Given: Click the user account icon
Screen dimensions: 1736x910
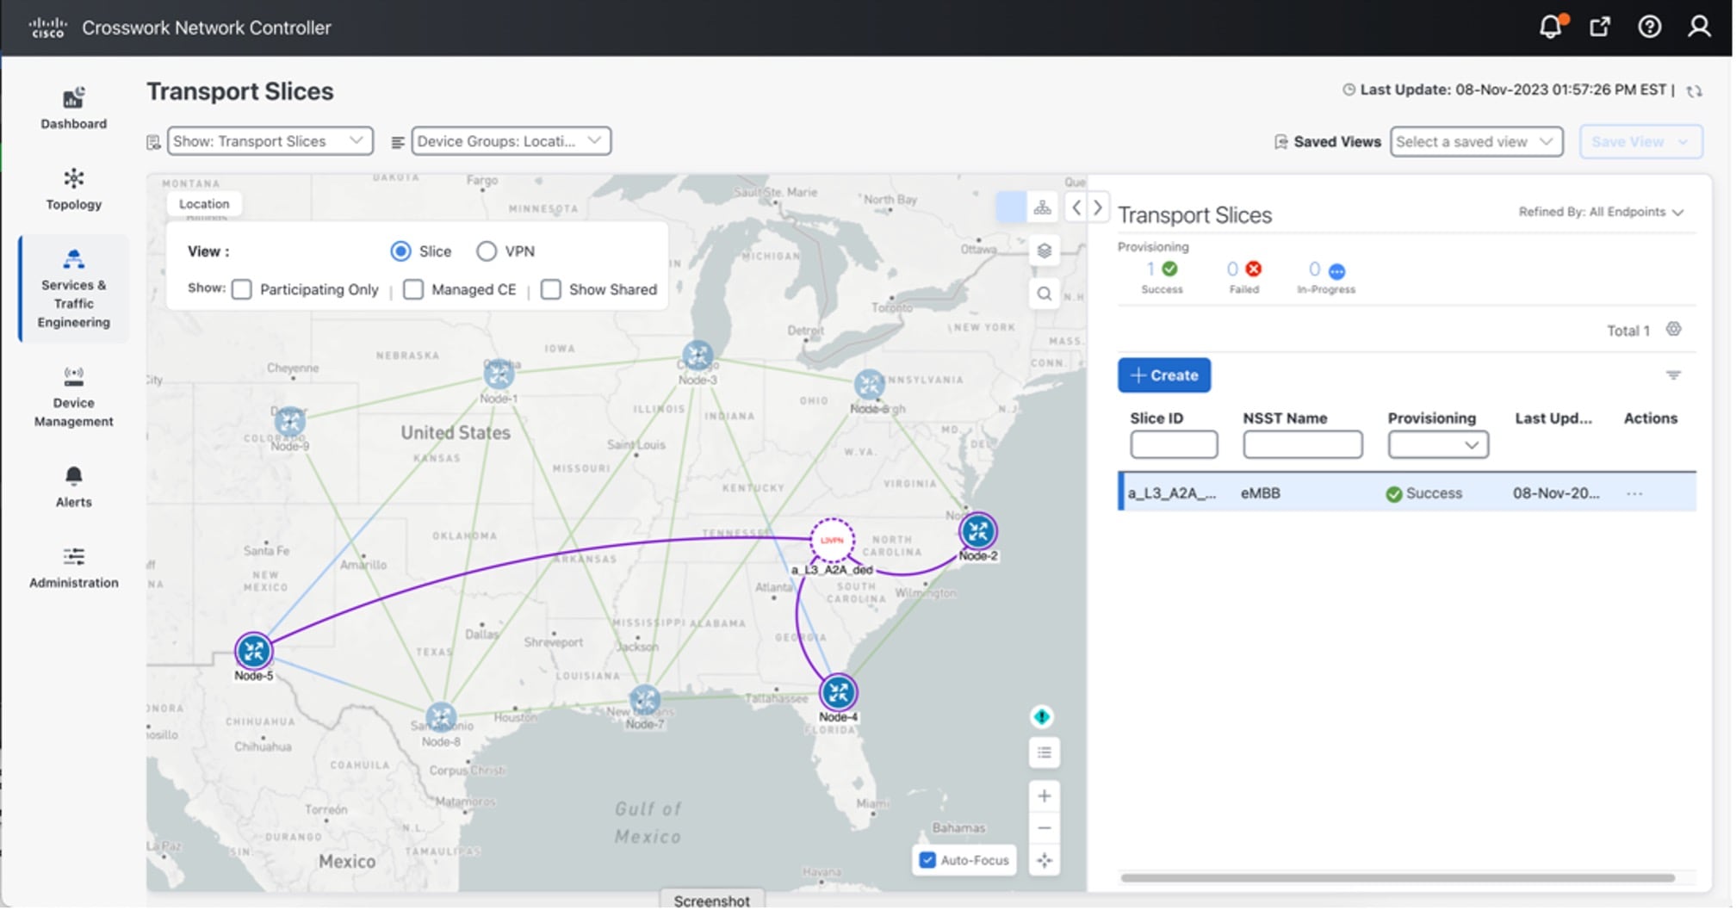Looking at the screenshot, I should 1699,27.
